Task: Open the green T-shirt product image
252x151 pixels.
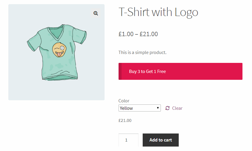Action: 56,52
